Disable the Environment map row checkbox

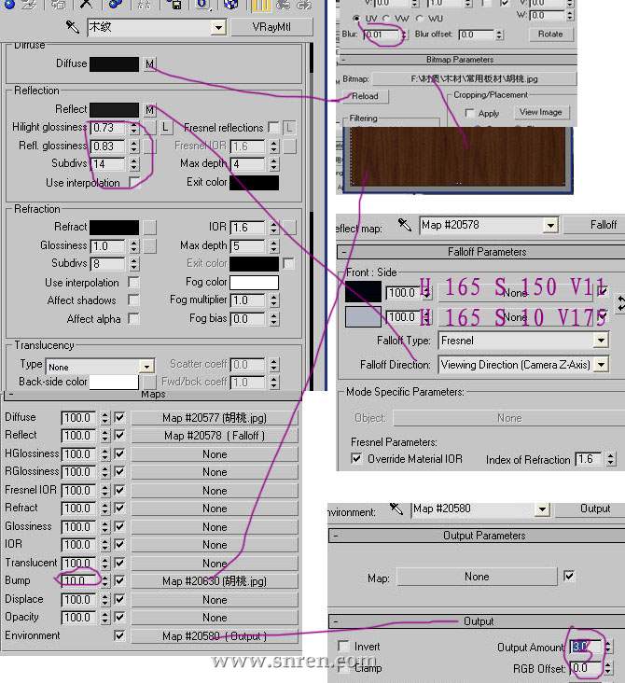(118, 635)
